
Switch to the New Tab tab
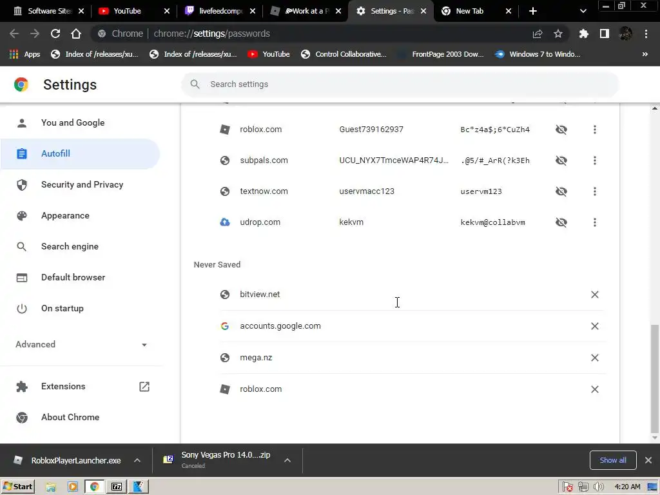(476, 11)
